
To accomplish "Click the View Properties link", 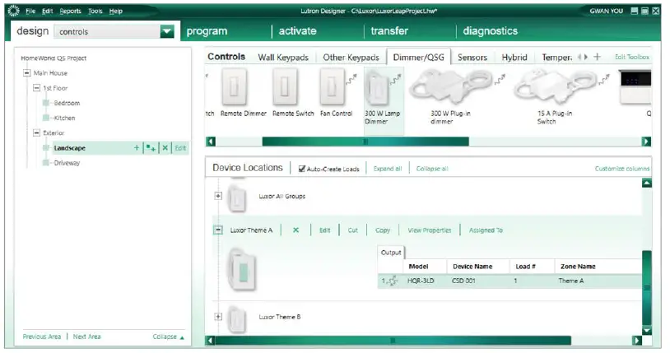I will click(430, 230).
